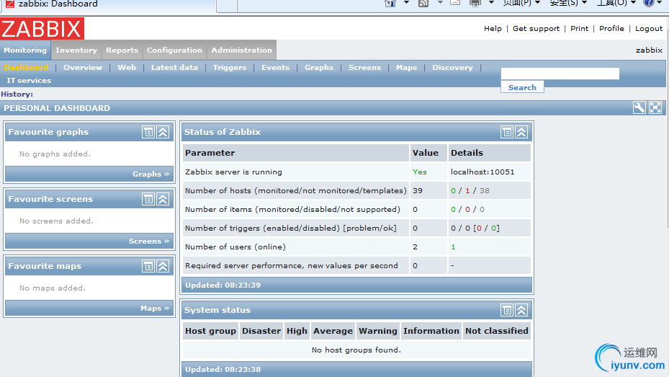The image size is (669, 377).
Task: Go to IT services submenu item
Action: click(x=29, y=80)
